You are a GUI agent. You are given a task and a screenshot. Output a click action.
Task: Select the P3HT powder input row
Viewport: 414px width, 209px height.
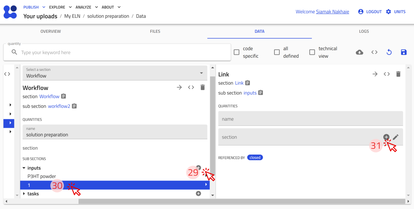115,176
